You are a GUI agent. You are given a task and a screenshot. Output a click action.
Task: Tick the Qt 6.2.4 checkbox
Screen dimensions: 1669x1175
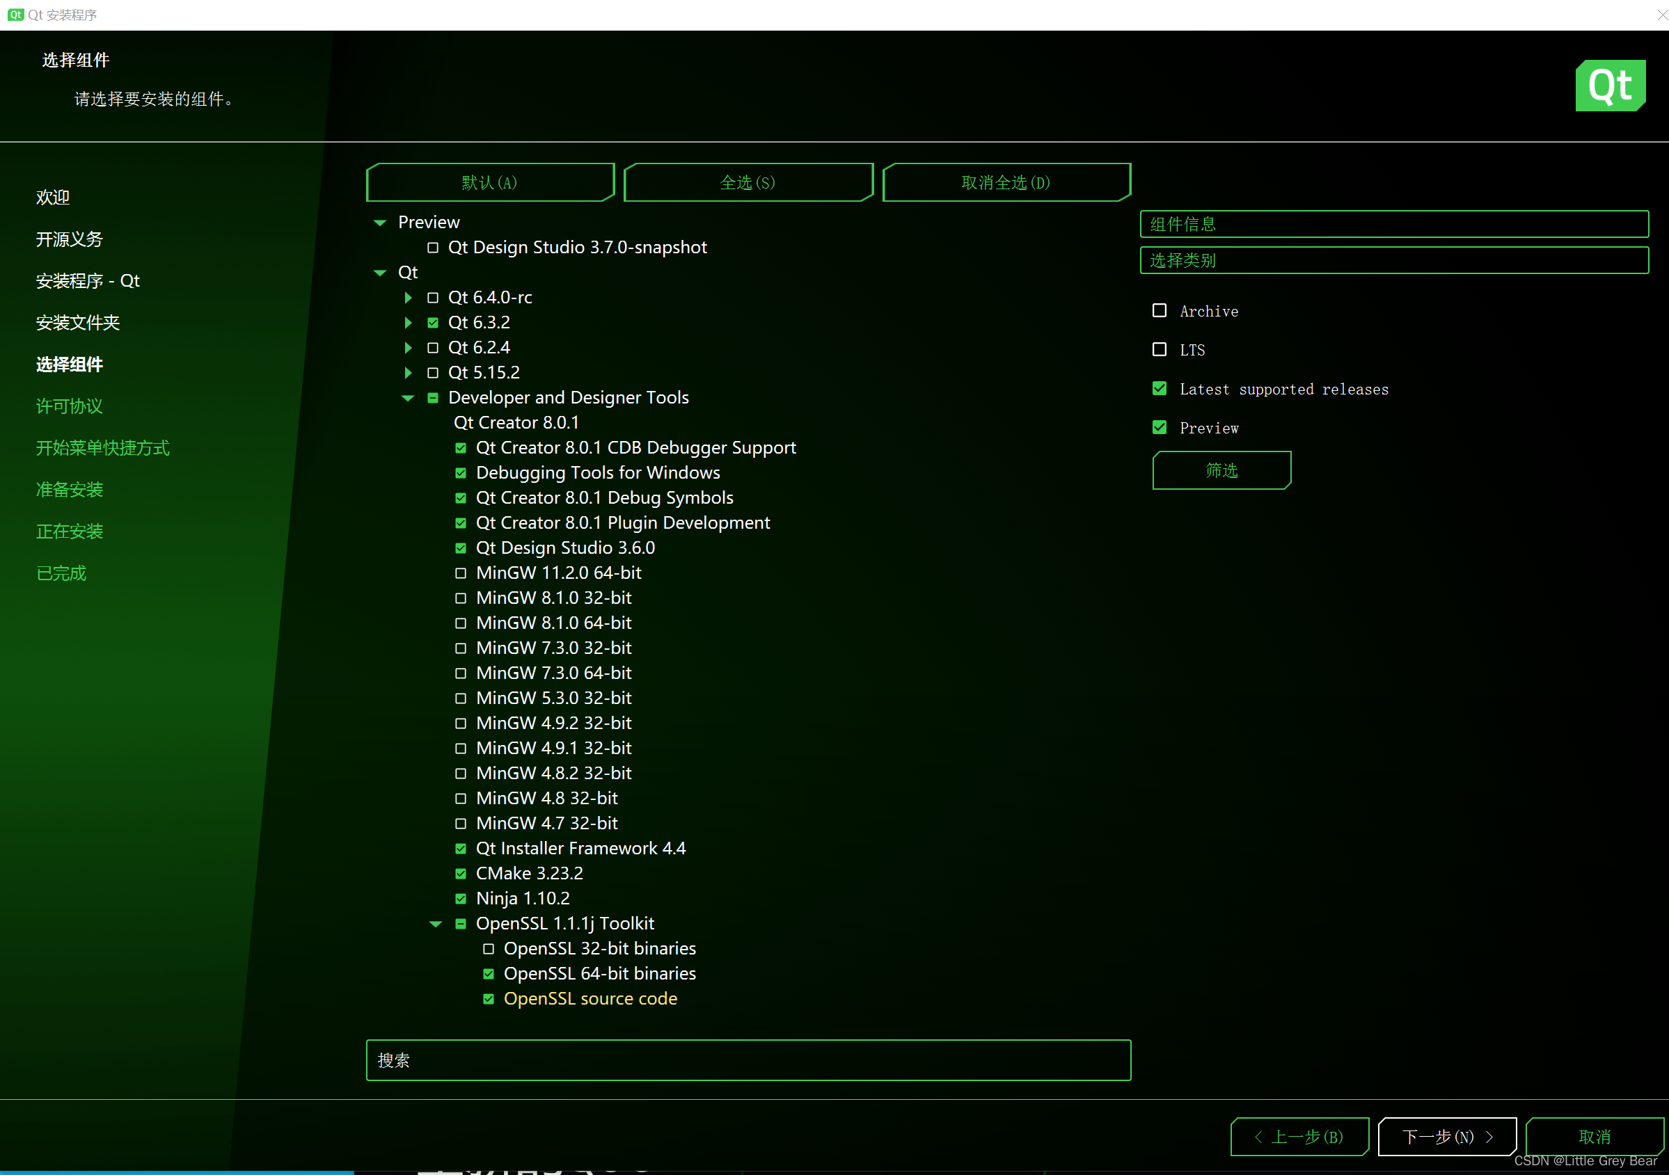pyautogui.click(x=433, y=348)
